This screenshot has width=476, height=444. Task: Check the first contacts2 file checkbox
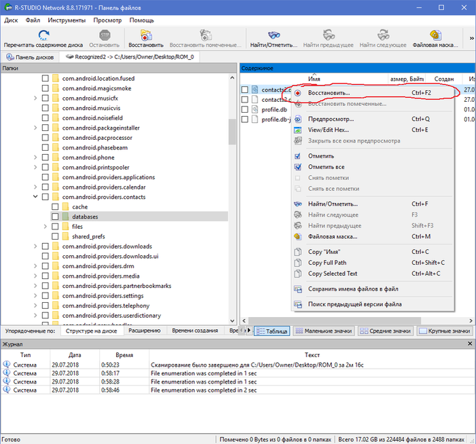tap(244, 90)
